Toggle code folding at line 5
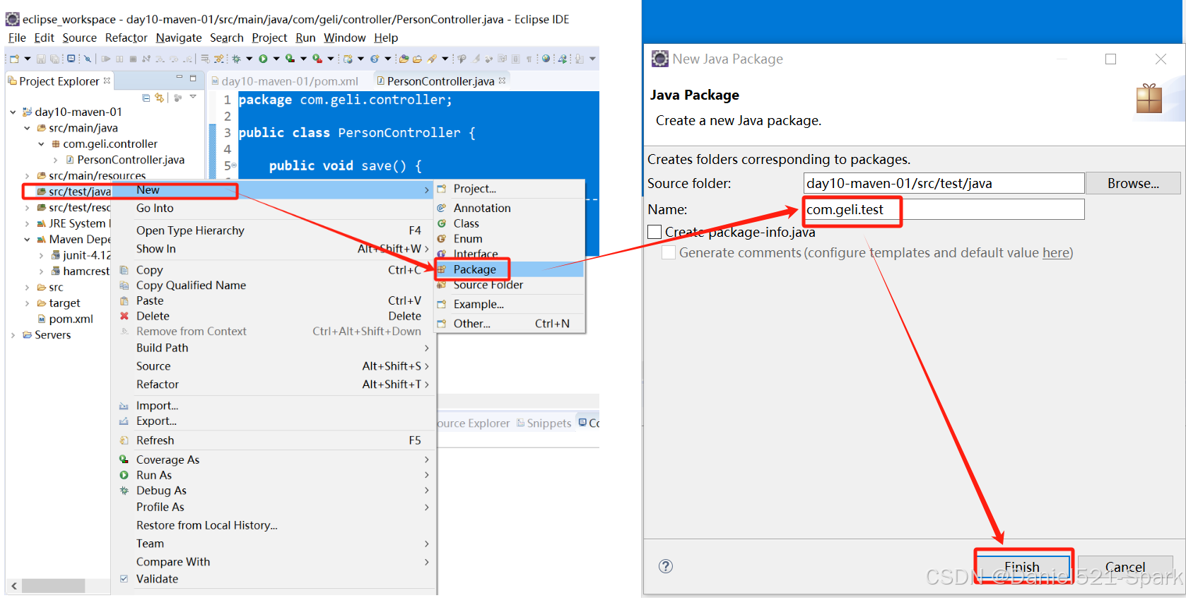The image size is (1186, 598). (x=234, y=165)
